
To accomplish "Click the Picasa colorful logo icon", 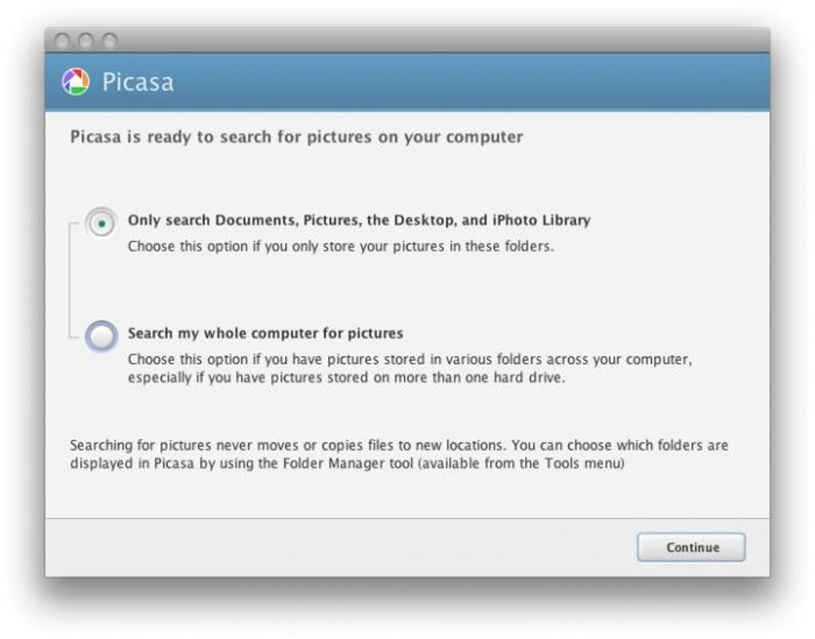I will [x=76, y=81].
